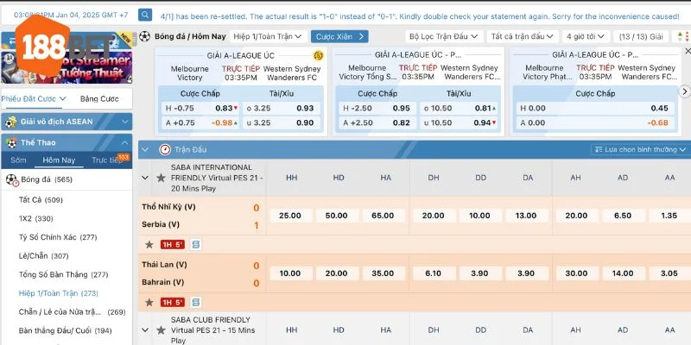The height and width of the screenshot is (345, 691).
Task: Click the streamer promo banner
Action: [x=67, y=67]
